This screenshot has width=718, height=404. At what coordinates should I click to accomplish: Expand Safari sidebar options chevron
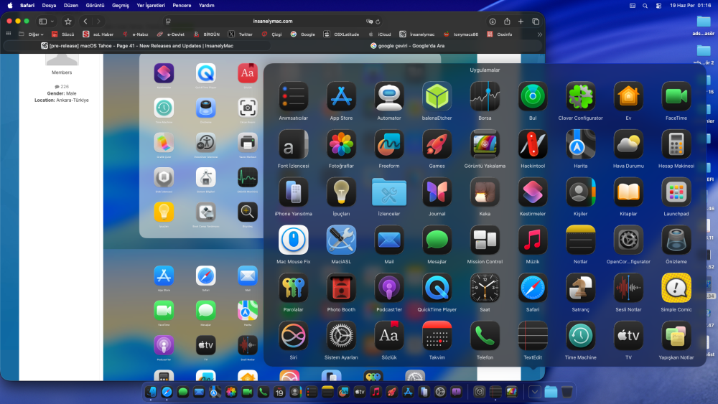52,22
